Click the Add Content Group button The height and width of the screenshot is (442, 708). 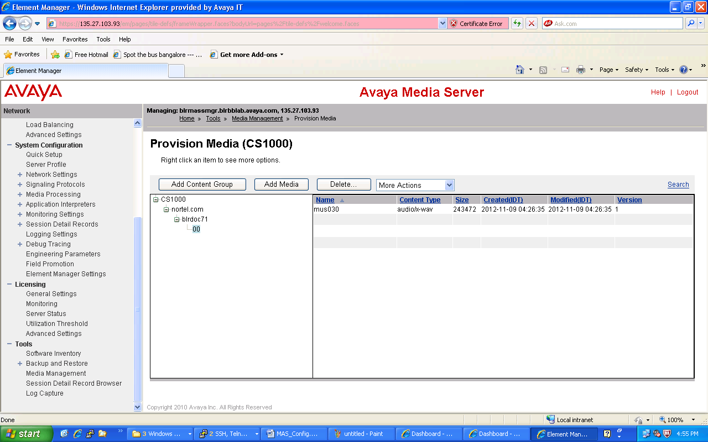coord(202,185)
